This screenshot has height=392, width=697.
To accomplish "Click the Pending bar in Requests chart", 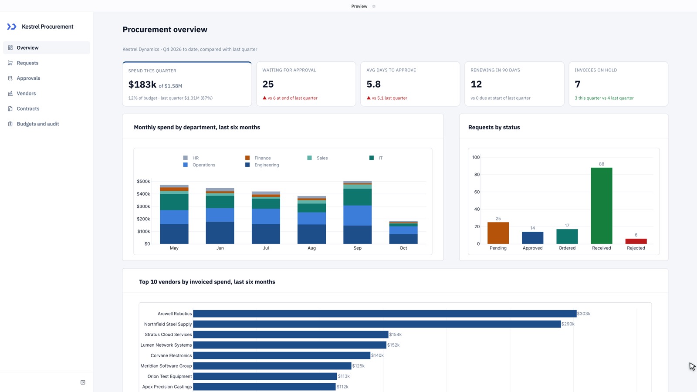I will [x=498, y=233].
